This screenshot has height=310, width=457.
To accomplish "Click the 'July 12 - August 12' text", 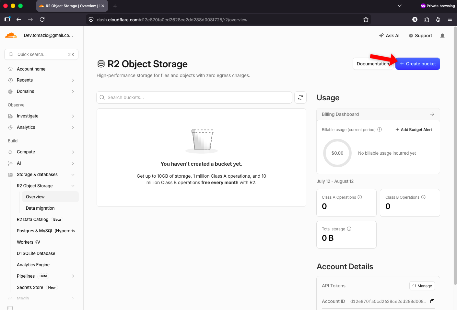I will [335, 181].
